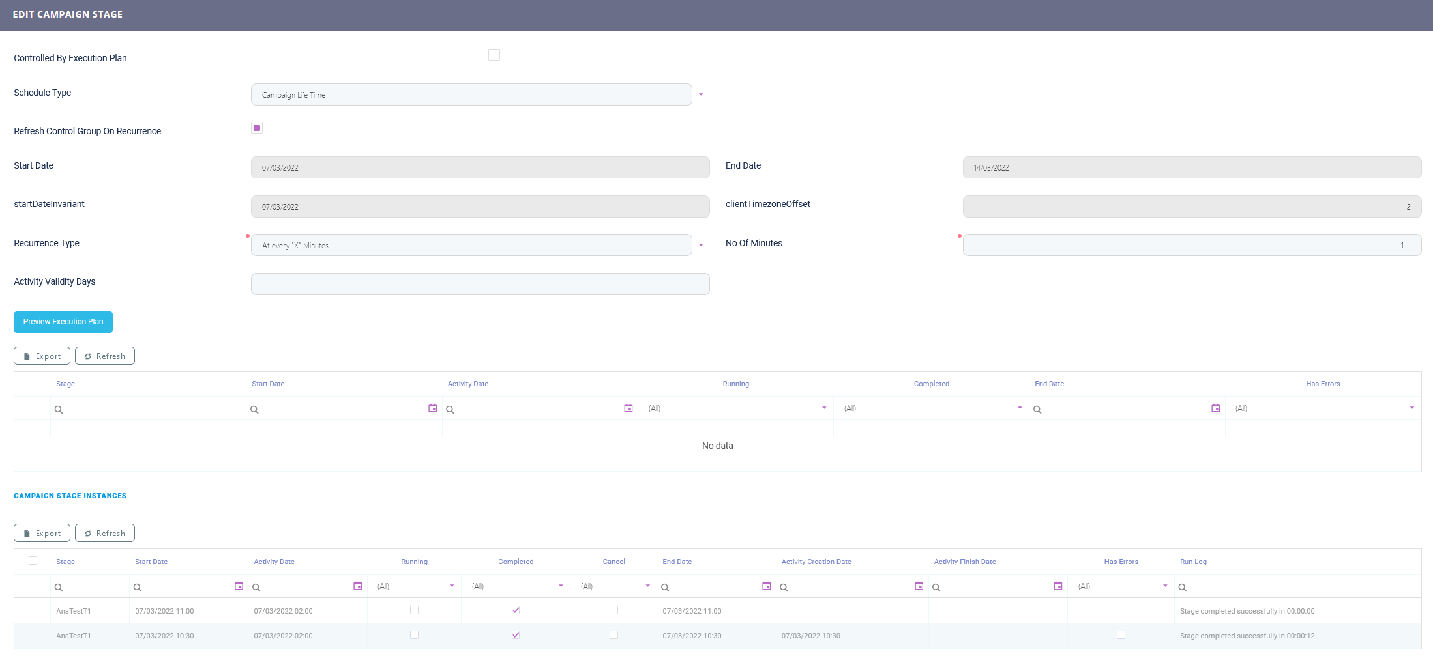Open calendar picker in upper grid Activity Date filter
The height and width of the screenshot is (669, 1433).
pyautogui.click(x=628, y=408)
